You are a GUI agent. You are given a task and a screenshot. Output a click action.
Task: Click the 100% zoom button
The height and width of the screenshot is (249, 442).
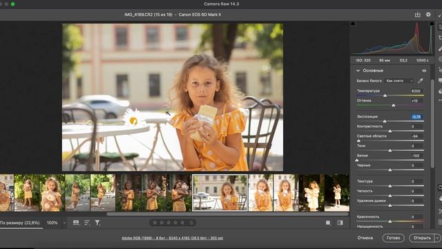click(52, 223)
